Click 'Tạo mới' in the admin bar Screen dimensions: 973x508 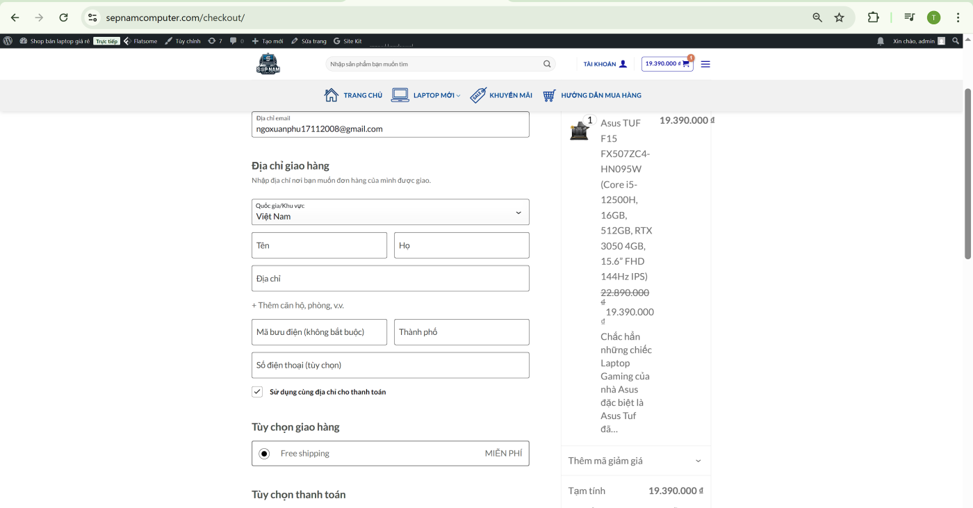pyautogui.click(x=268, y=41)
